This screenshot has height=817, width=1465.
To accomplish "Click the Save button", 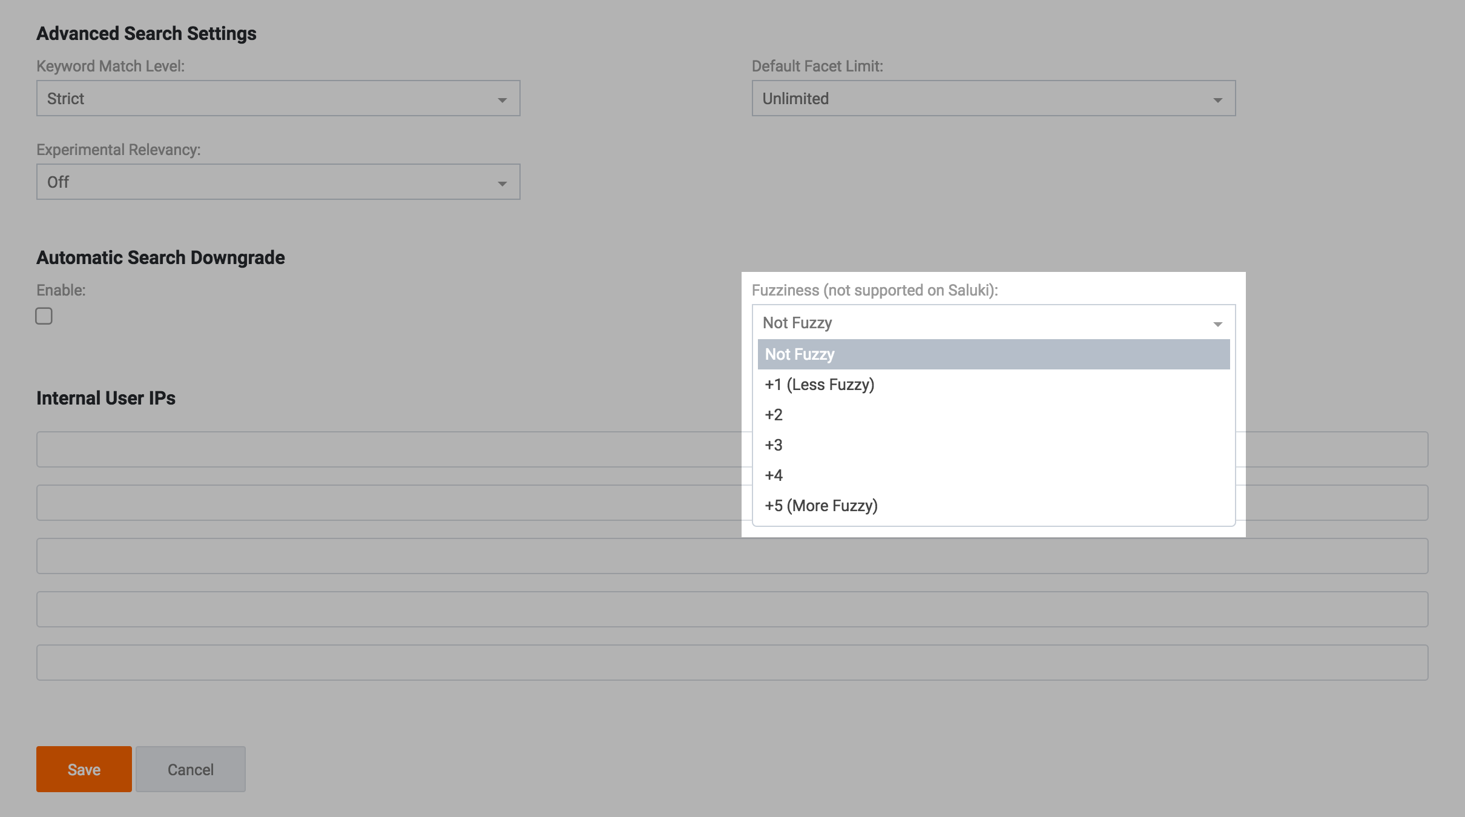I will pos(84,769).
